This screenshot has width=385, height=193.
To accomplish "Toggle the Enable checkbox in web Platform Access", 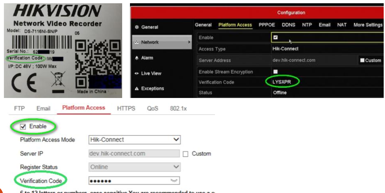I will (23, 127).
